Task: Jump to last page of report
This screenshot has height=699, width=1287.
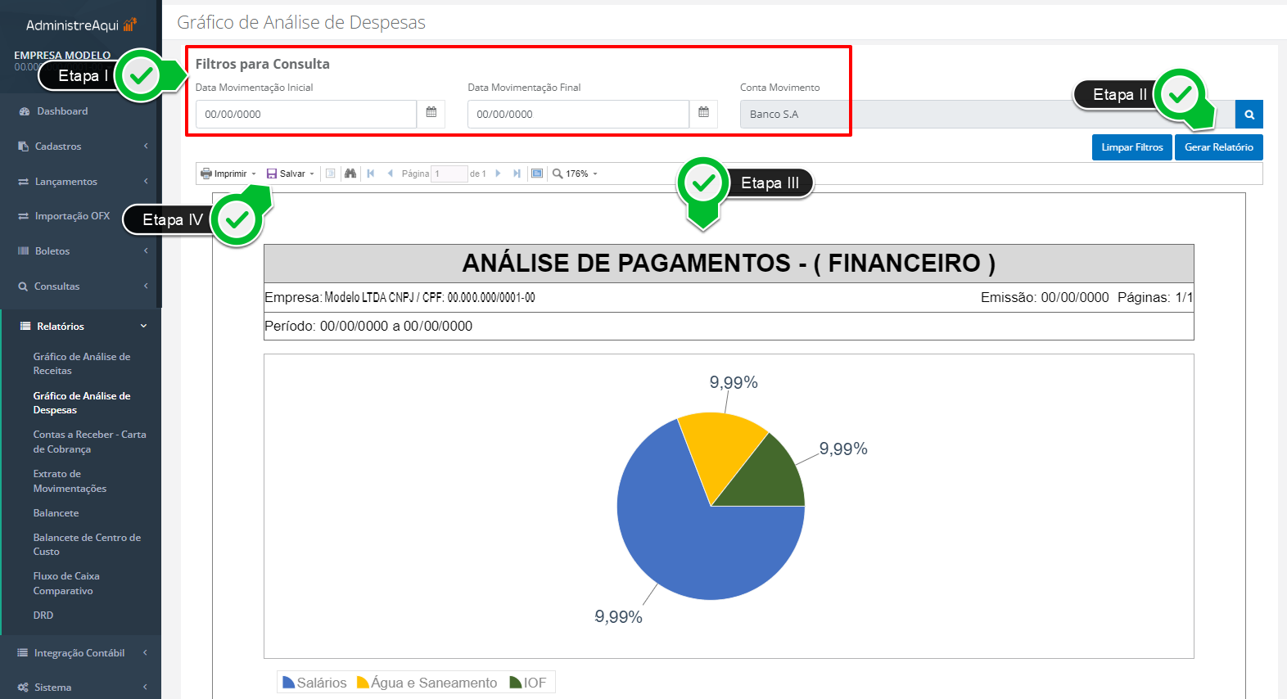Action: click(x=517, y=174)
